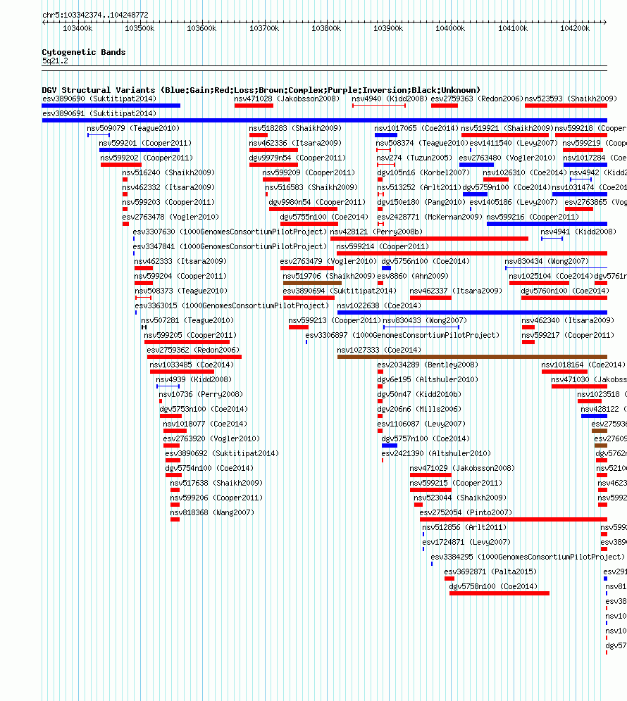The width and height of the screenshot is (627, 701).
Task: Select nsv10736 (Perry2008) variant
Action: point(201,394)
